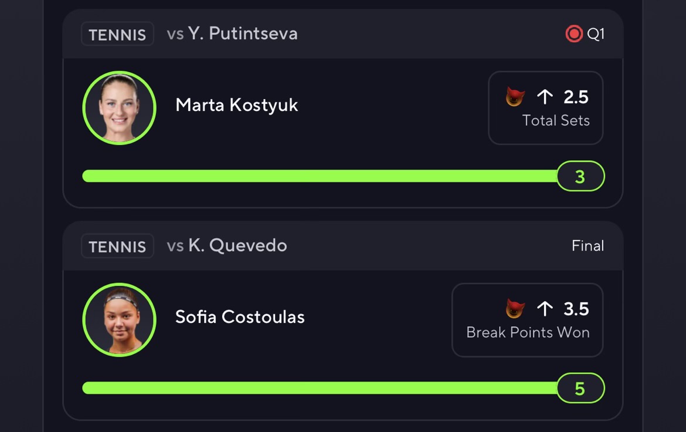Click the demon icon in Costoulas's Break Points box
Viewport: 686px width, 432px height.
coord(515,309)
